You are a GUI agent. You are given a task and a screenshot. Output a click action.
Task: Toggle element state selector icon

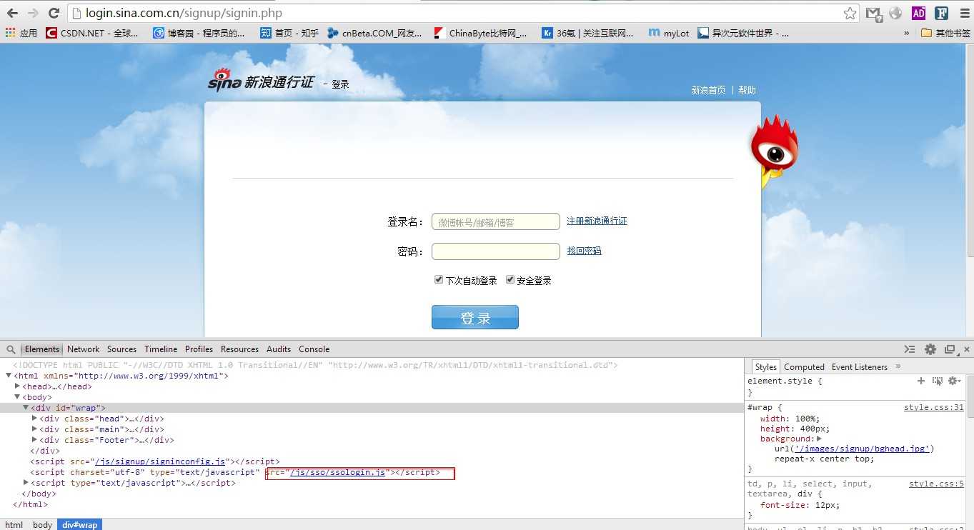[938, 381]
